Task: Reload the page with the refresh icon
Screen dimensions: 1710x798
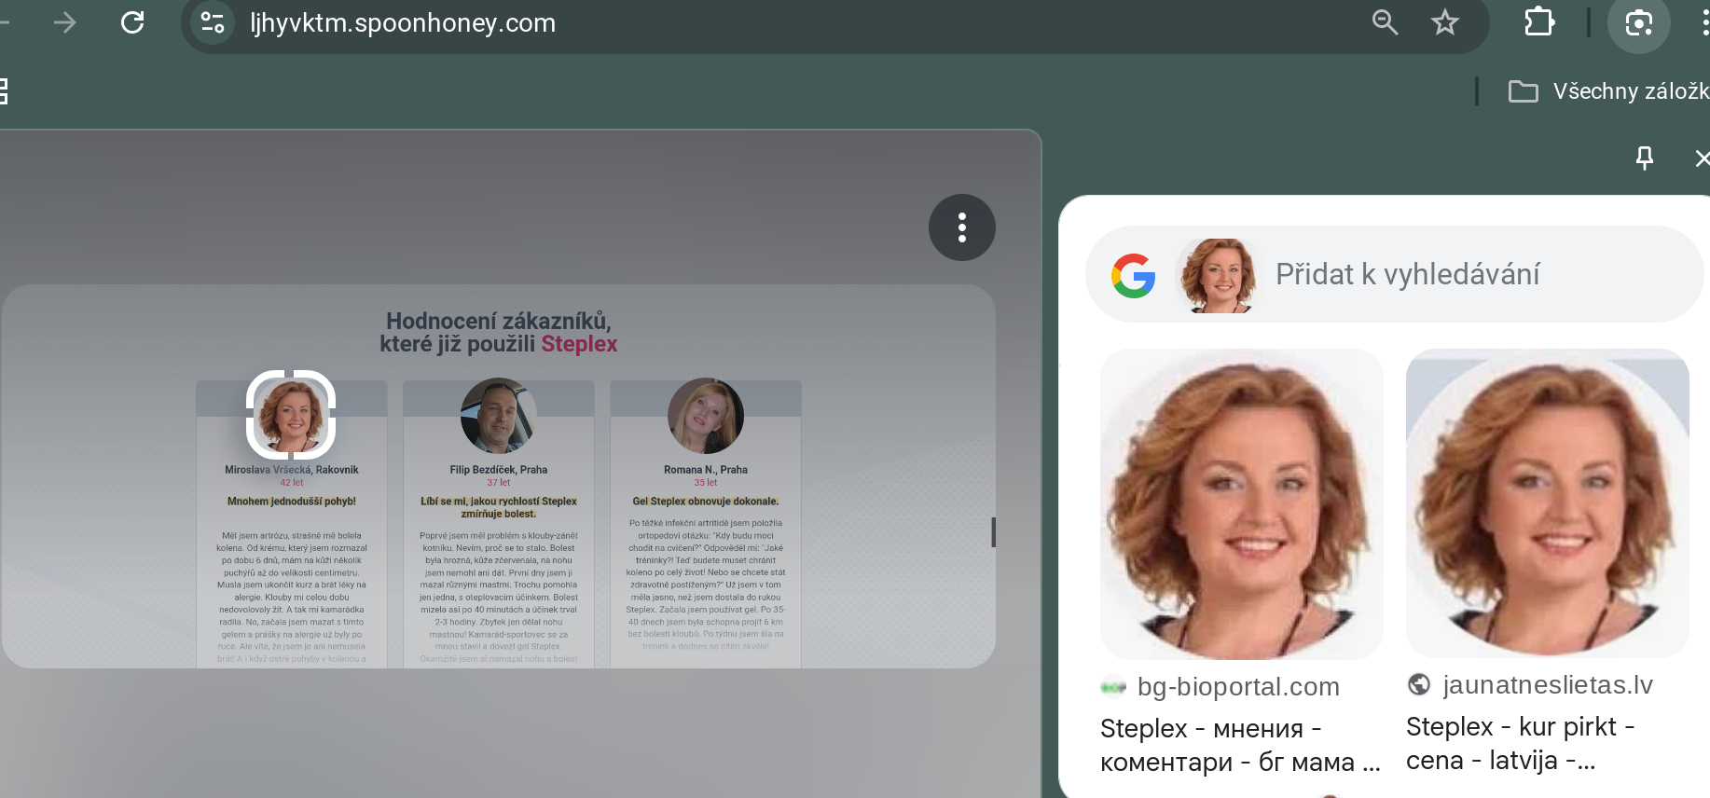Action: [132, 22]
